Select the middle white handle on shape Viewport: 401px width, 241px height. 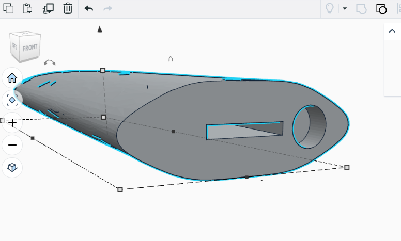tap(103, 117)
